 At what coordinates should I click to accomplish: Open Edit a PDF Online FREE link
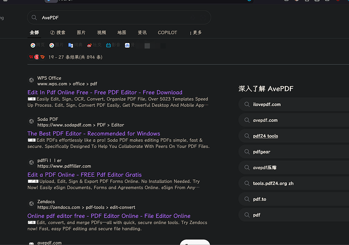click(x=84, y=175)
